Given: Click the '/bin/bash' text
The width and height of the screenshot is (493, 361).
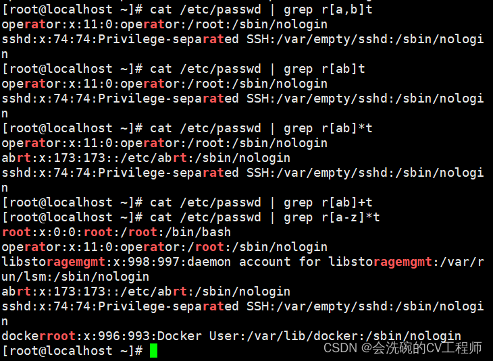Looking at the screenshot, I should [198, 232].
